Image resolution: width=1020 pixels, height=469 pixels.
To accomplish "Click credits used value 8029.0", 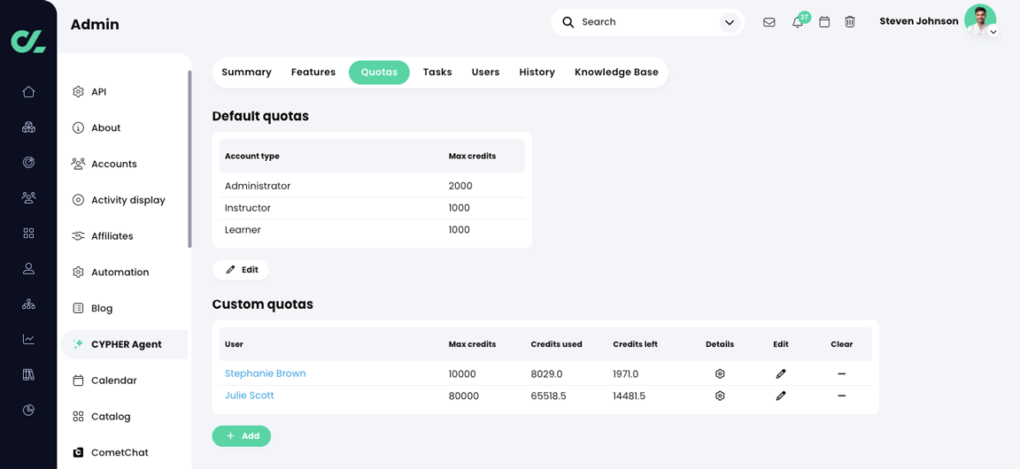I will (545, 374).
